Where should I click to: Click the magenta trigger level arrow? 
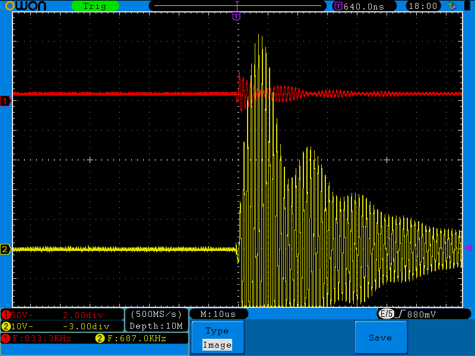[x=467, y=247]
